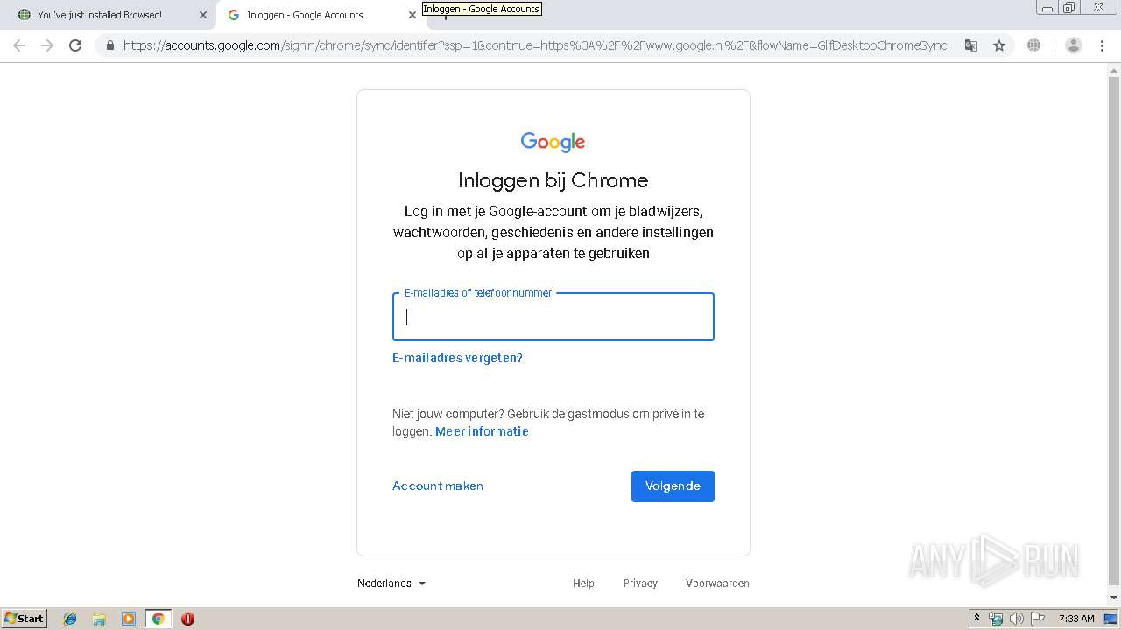Close the Inloggen Google Accounts tab
This screenshot has width=1121, height=630.
412,15
